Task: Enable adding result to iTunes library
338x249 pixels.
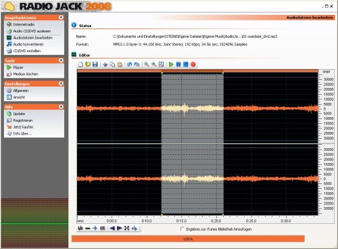Action: [183, 229]
